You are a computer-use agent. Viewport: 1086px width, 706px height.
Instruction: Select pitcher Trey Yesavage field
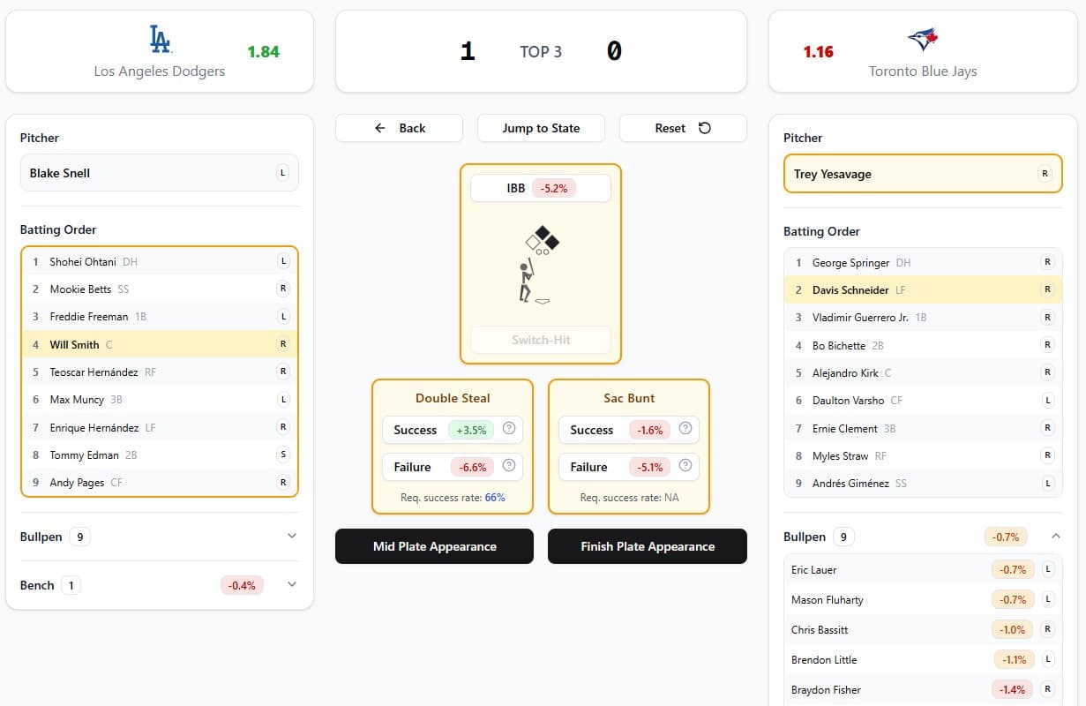coord(922,174)
